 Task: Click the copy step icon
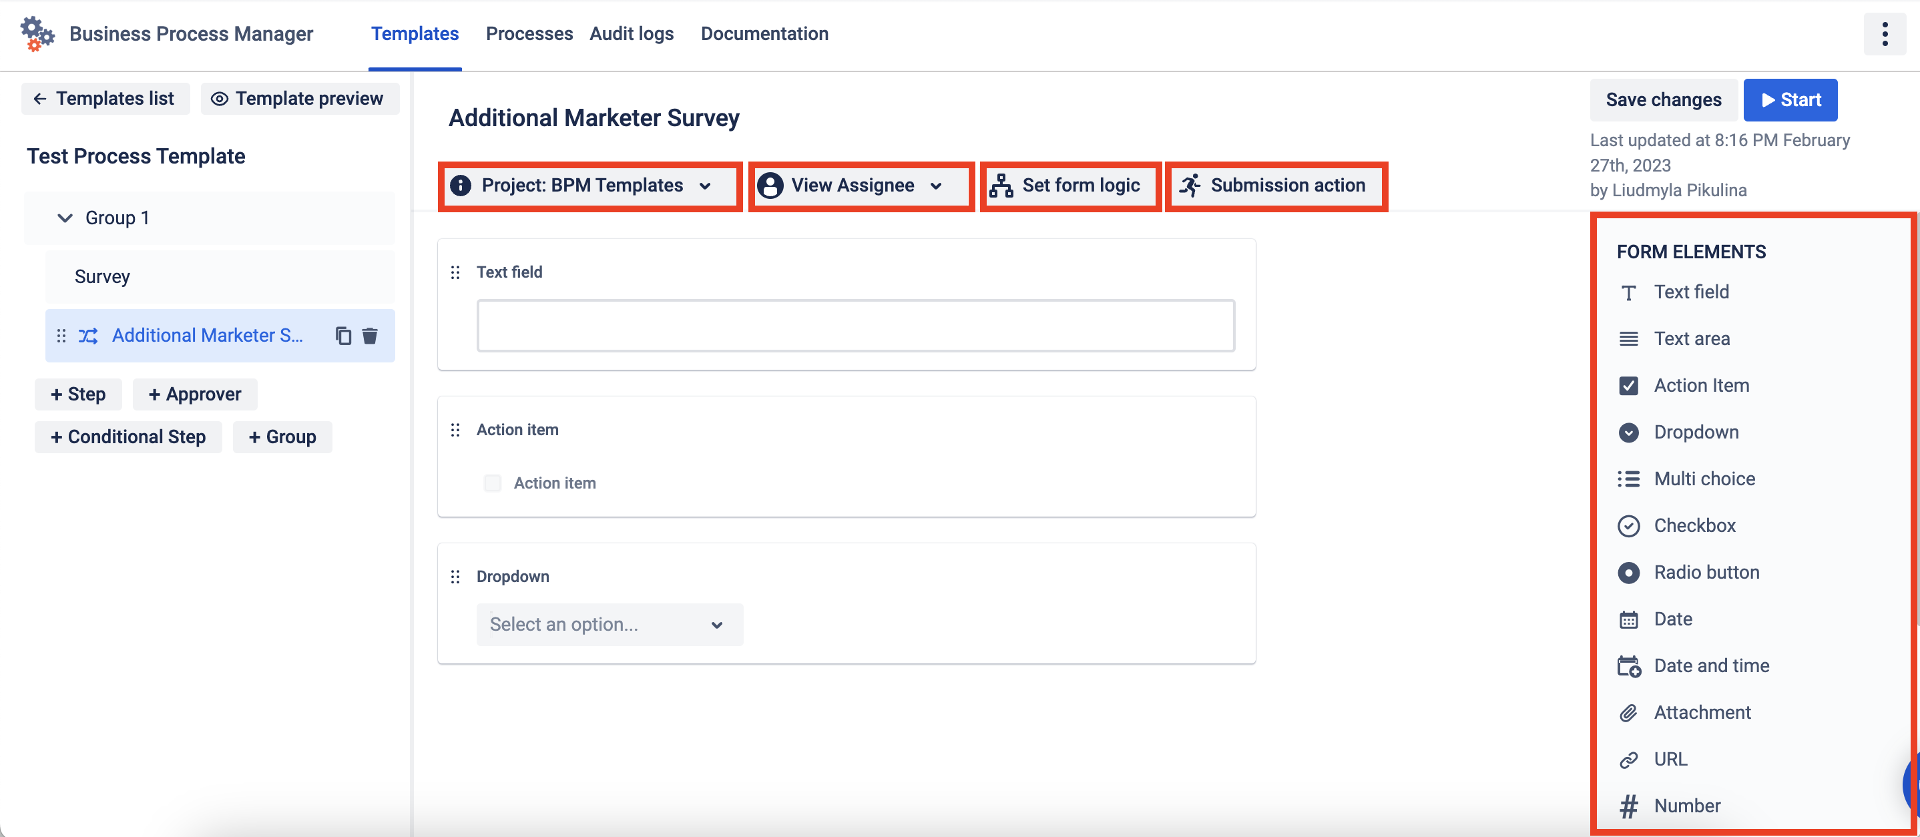pyautogui.click(x=343, y=335)
